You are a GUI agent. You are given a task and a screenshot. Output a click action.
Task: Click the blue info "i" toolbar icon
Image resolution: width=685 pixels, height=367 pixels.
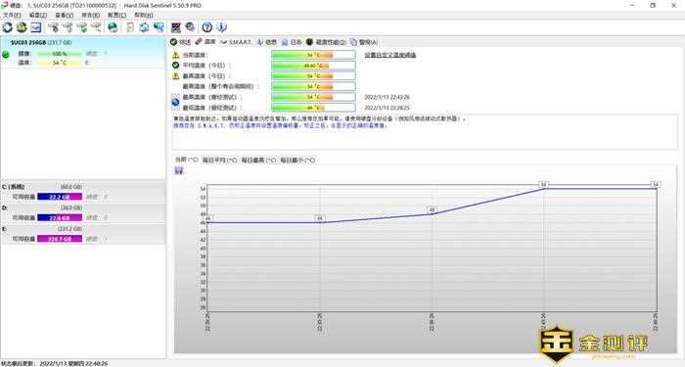click(221, 27)
